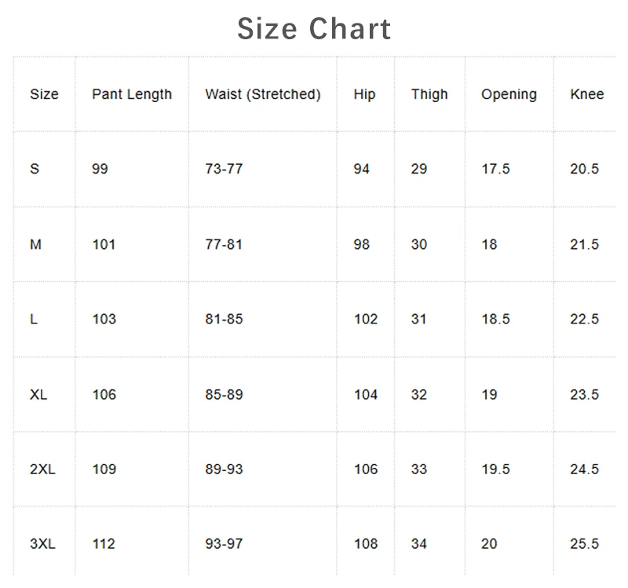Select the "Size" column header
The height and width of the screenshot is (588, 628).
point(44,94)
